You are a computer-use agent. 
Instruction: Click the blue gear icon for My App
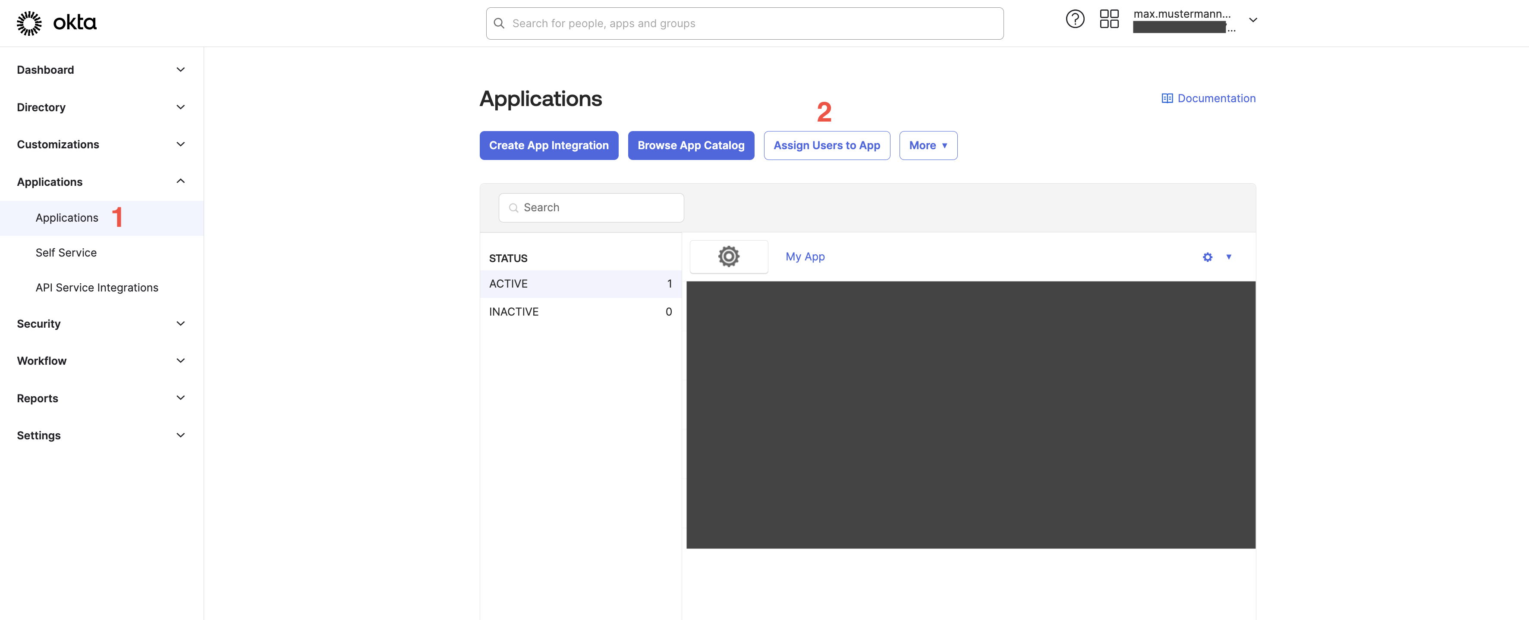tap(1207, 257)
